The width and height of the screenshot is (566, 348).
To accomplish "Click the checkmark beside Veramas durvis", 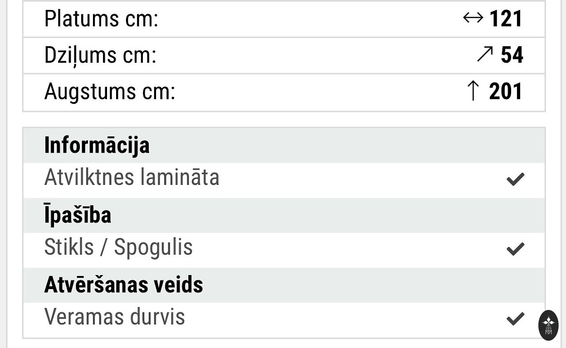I will coord(515,319).
